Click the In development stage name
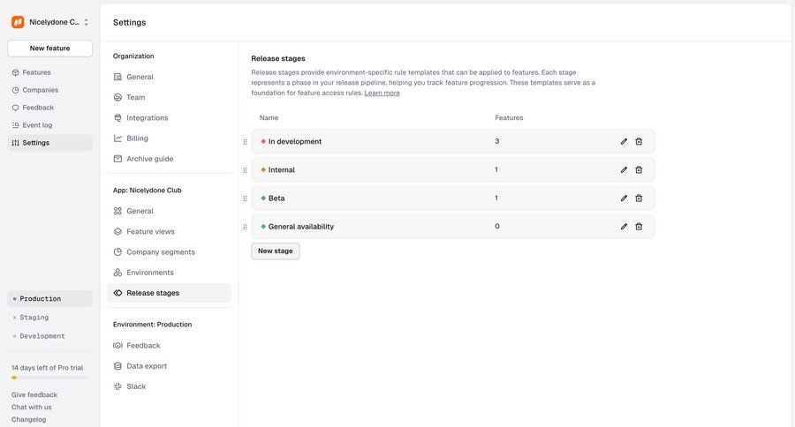This screenshot has width=795, height=427. 295,142
